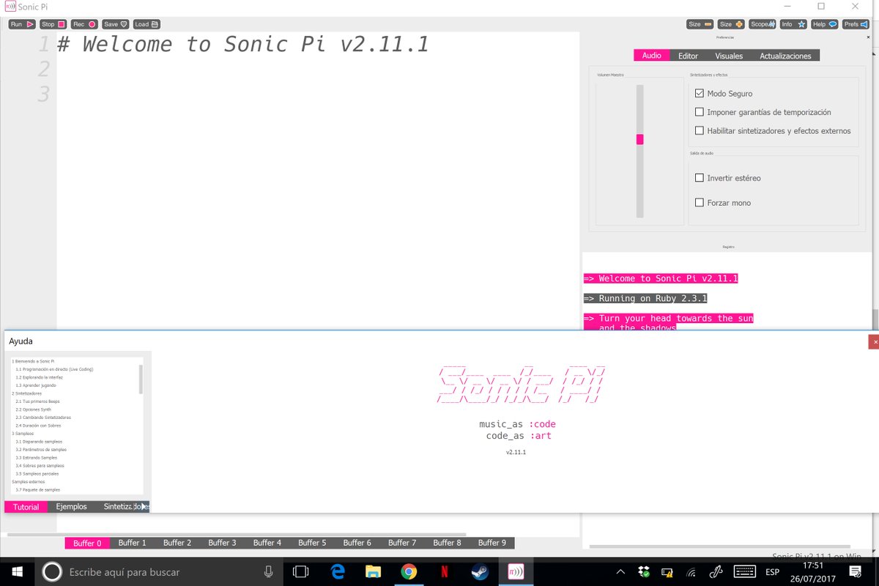This screenshot has height=586, width=879.
Task: Switch to Buffer 6
Action: coord(357,543)
